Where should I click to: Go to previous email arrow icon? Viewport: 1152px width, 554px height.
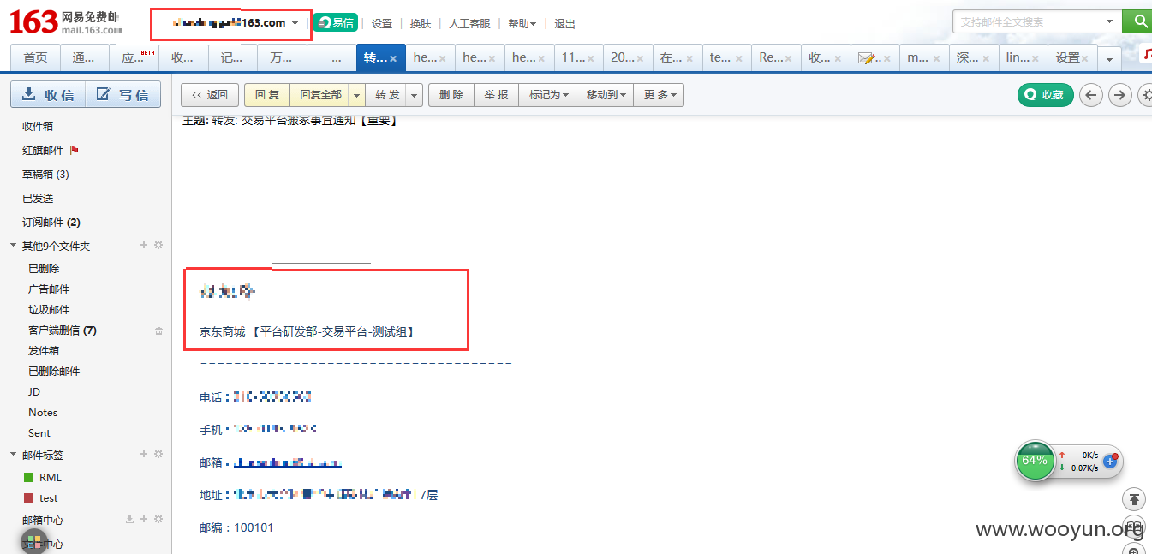click(1090, 95)
